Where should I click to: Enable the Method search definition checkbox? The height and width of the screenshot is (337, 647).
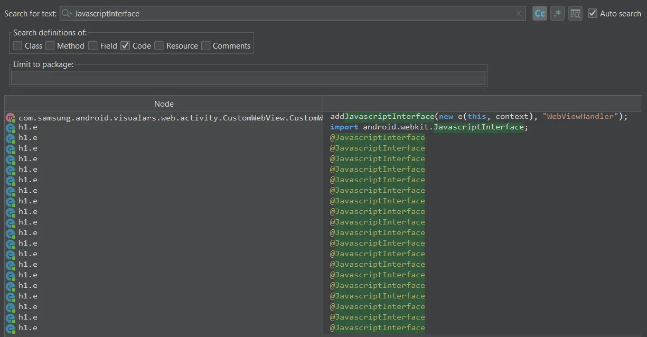[50, 46]
